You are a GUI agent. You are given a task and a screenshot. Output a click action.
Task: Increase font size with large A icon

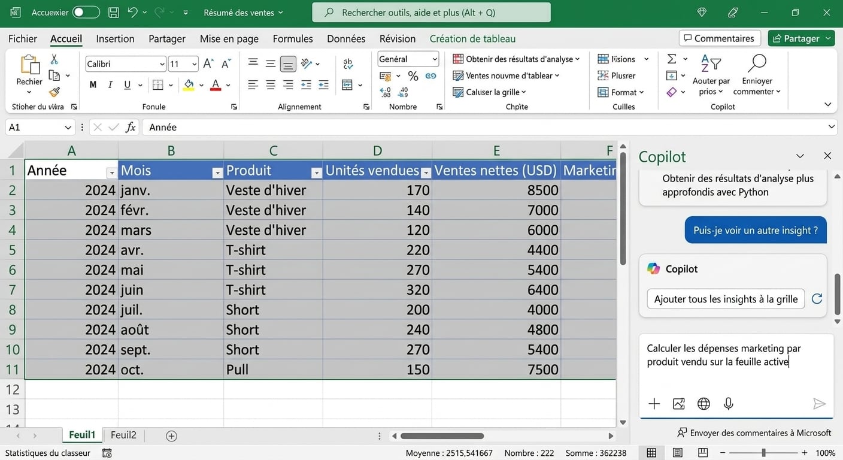[x=208, y=63]
